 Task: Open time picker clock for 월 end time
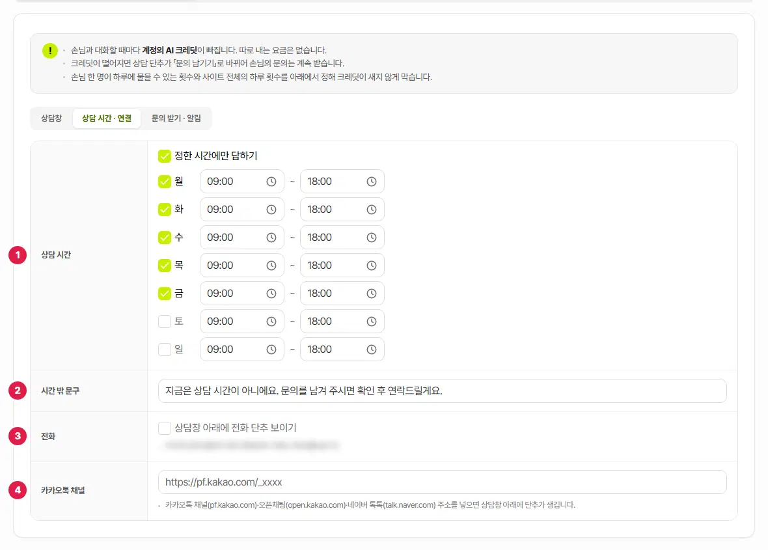tap(372, 182)
